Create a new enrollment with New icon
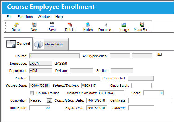The image size is (174, 122). click(x=34, y=24)
